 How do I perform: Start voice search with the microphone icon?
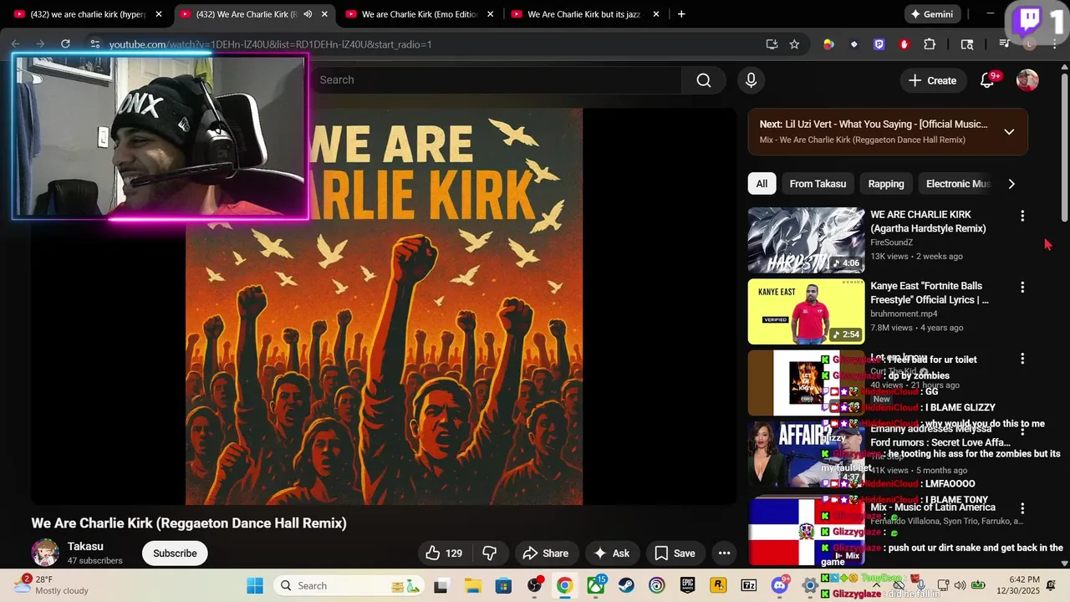click(x=751, y=80)
